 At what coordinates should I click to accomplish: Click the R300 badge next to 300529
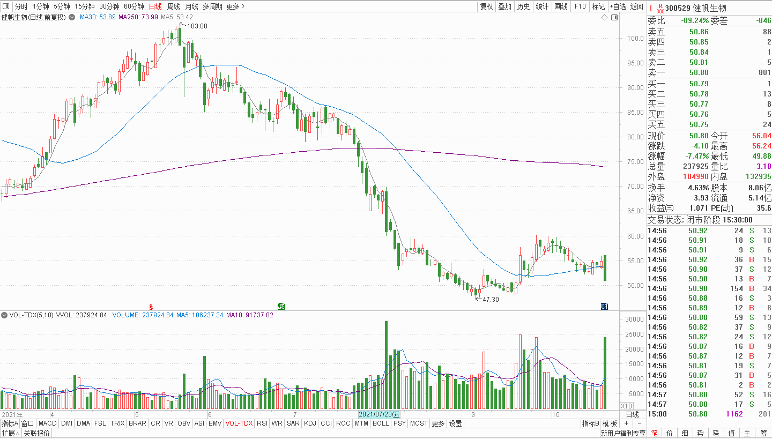point(660,7)
